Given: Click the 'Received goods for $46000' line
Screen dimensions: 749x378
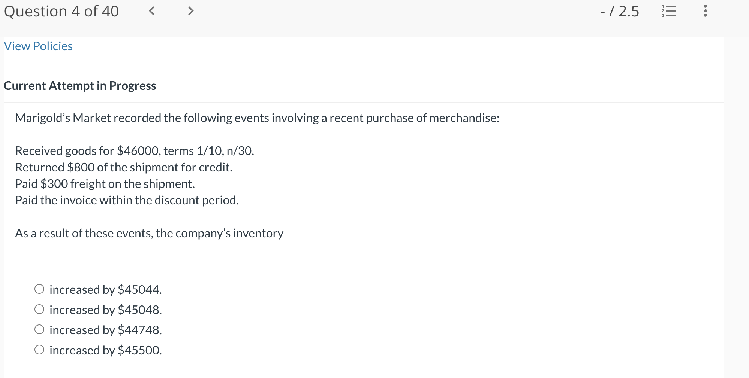Looking at the screenshot, I should coord(135,151).
